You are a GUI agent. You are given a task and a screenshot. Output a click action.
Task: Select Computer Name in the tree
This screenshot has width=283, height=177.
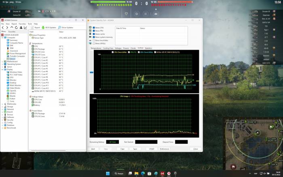(15, 43)
